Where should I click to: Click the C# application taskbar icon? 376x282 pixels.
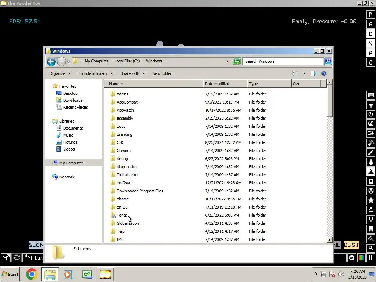[x=87, y=274]
